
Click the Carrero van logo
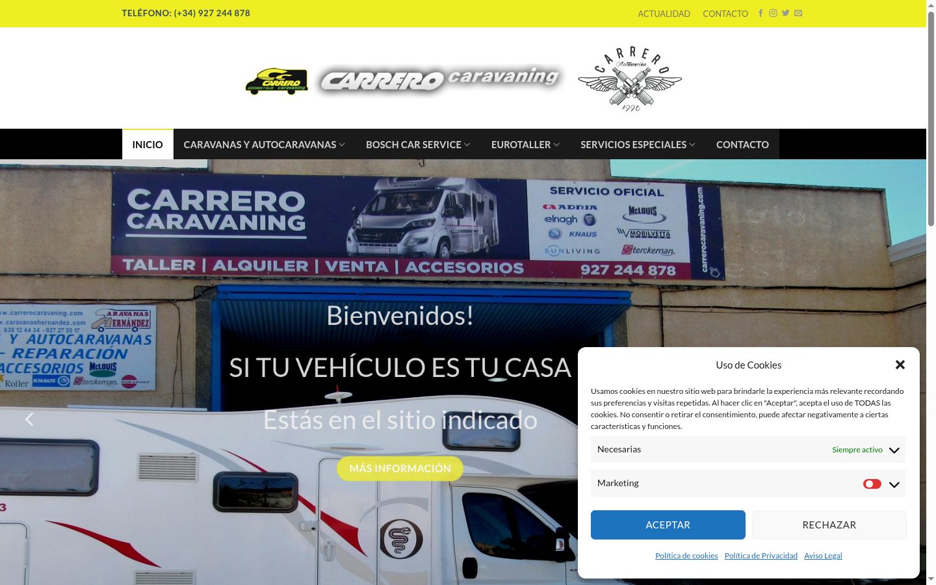[277, 81]
